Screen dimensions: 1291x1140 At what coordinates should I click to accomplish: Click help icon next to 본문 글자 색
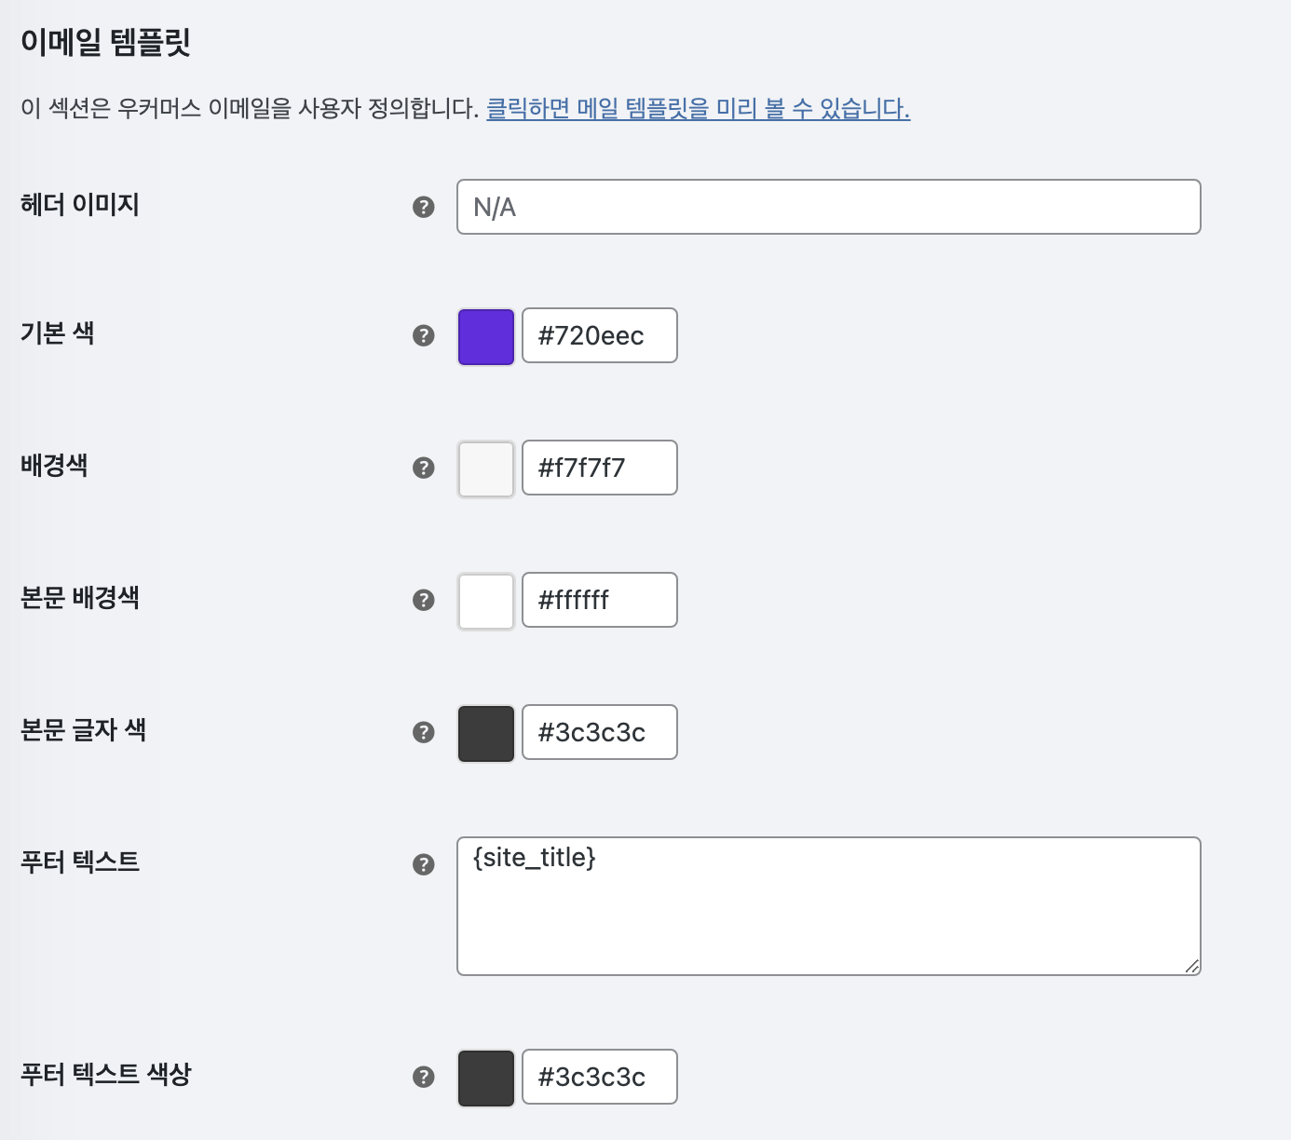(424, 732)
